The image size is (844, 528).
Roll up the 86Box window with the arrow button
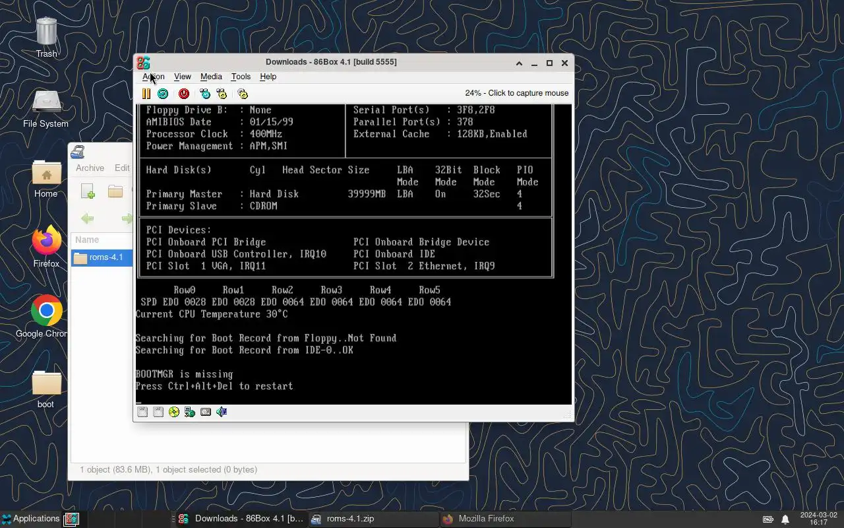[519, 63]
